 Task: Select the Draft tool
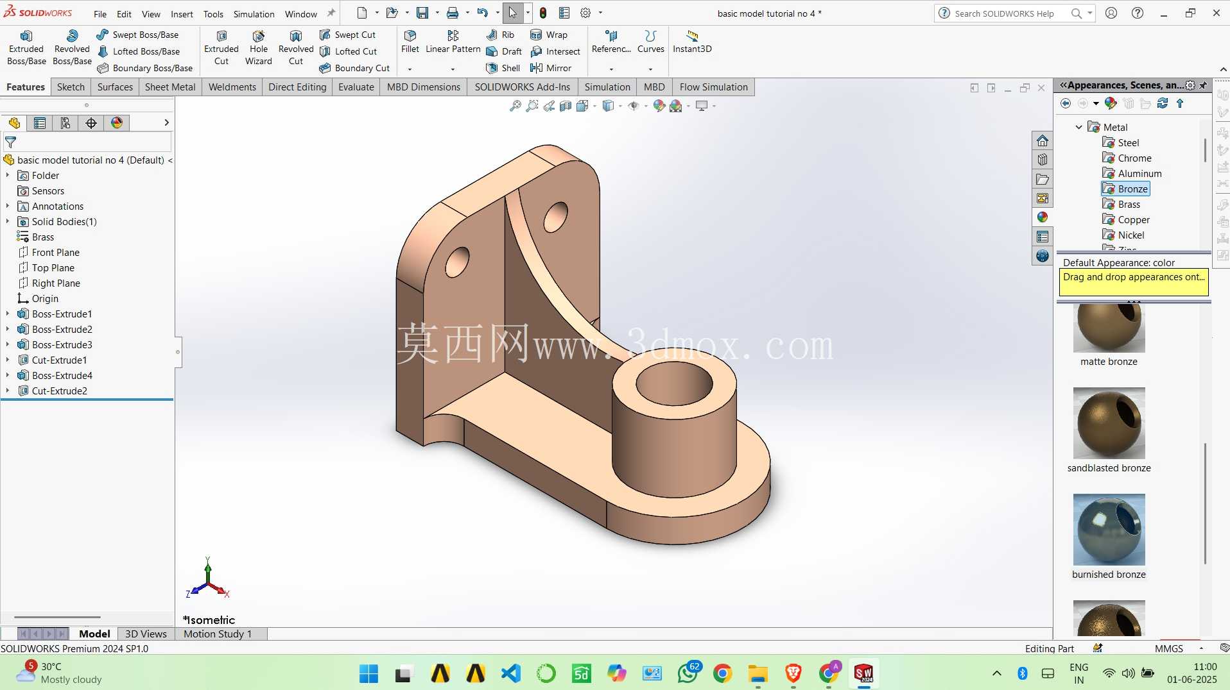click(504, 51)
